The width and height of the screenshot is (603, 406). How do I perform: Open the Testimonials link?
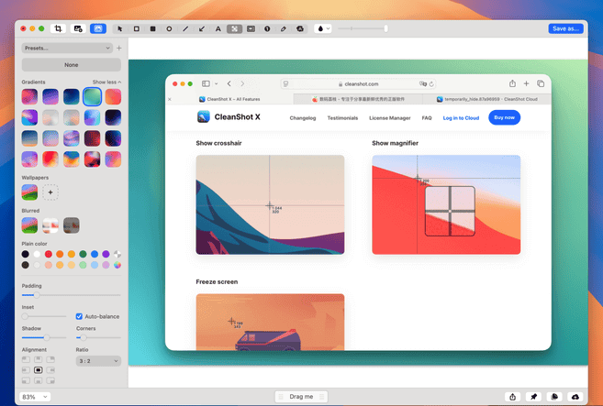pos(342,118)
